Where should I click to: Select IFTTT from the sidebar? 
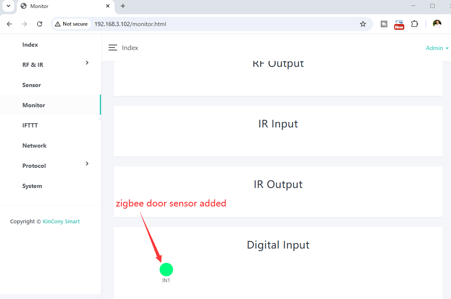click(30, 125)
